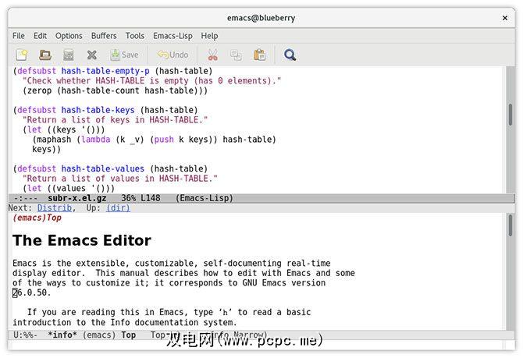The image size is (523, 358).
Task: Open the Help menu
Action: (x=209, y=36)
